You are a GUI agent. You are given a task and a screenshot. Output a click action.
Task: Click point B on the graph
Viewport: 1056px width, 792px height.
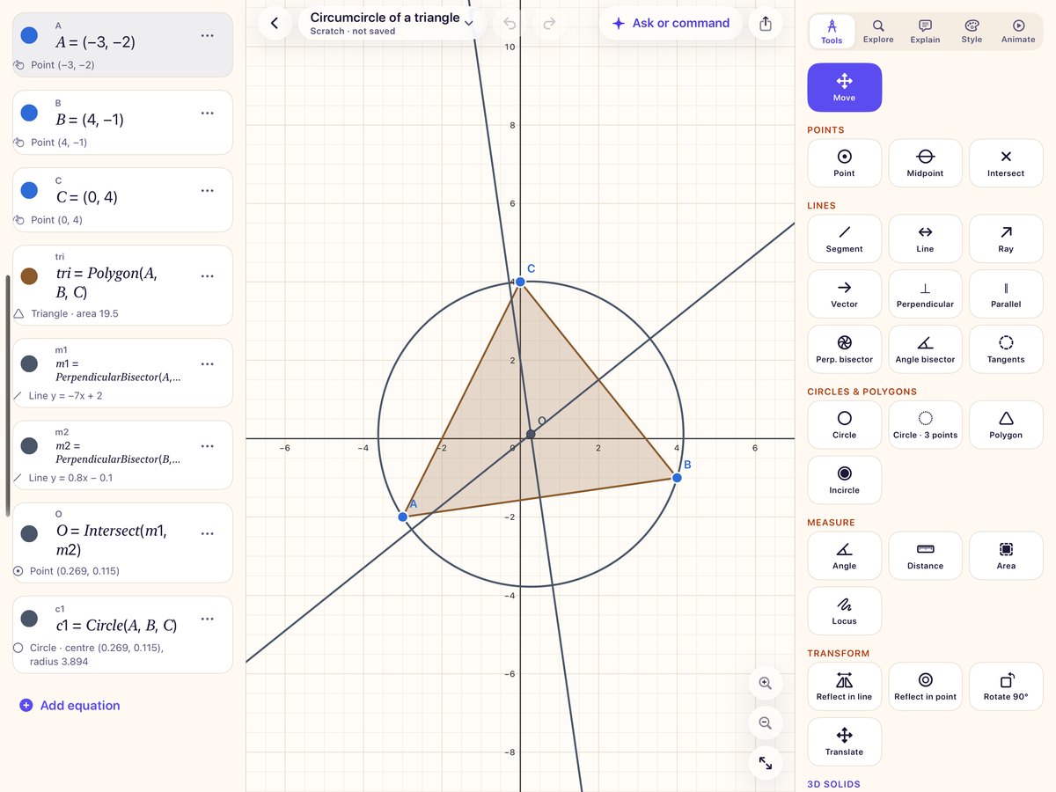click(677, 477)
